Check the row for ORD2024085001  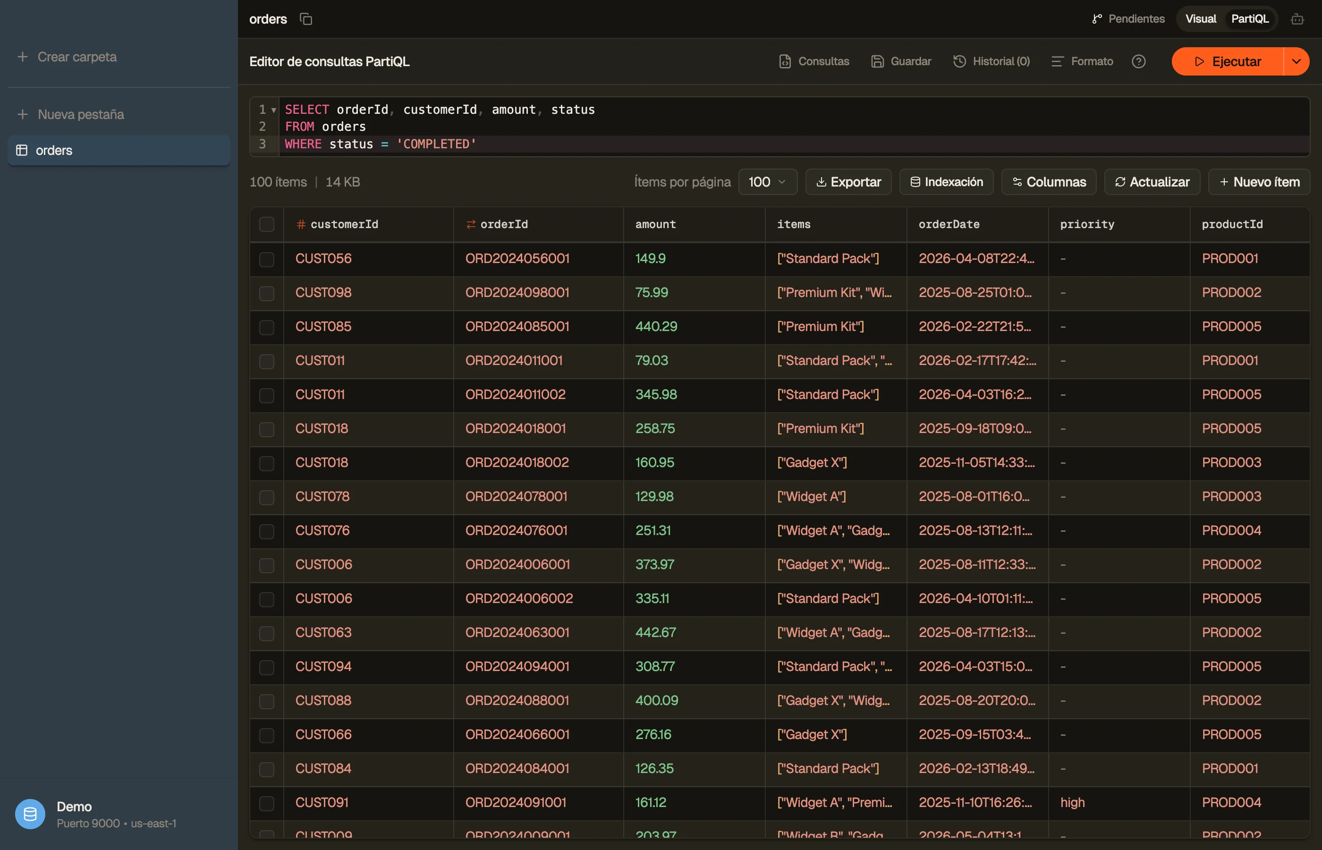[266, 327]
